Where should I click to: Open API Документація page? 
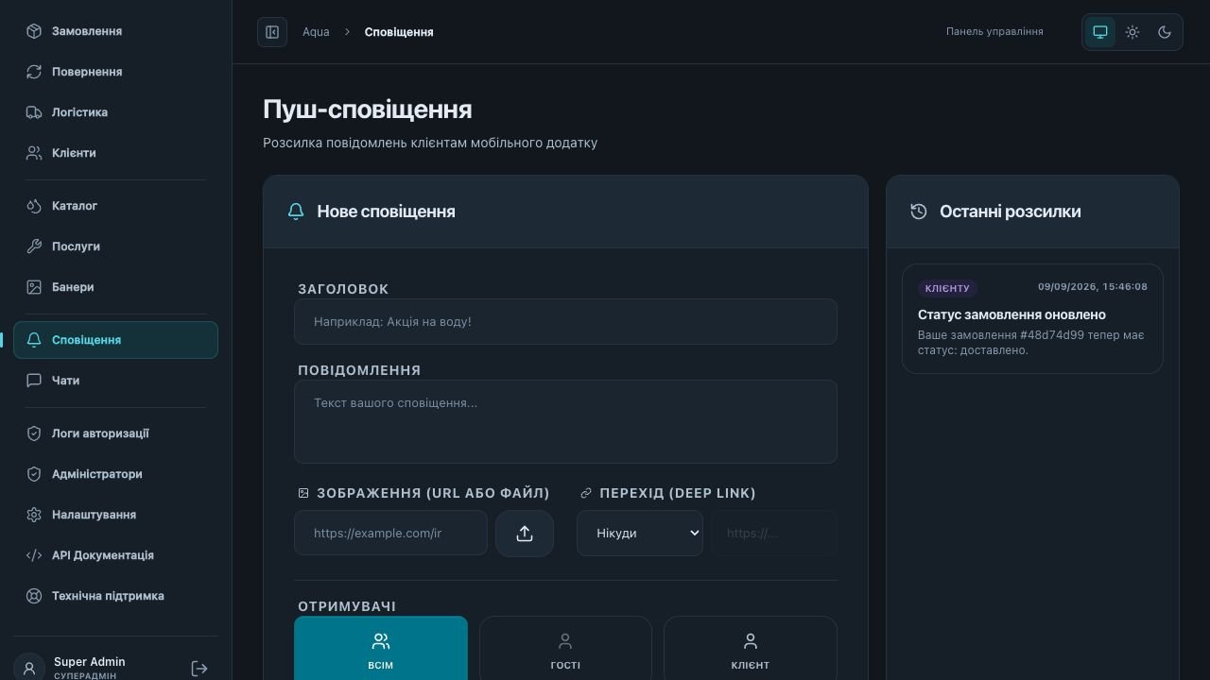115,555
